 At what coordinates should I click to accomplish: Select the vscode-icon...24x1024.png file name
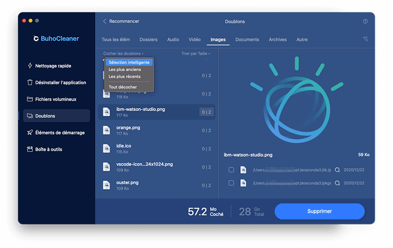[x=144, y=164]
